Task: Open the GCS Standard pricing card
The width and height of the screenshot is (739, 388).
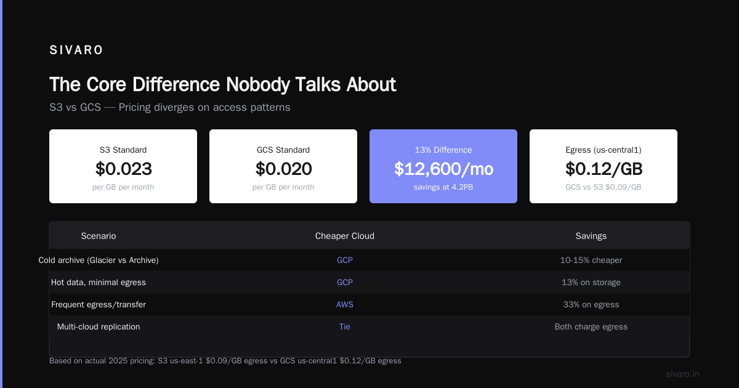Action: tap(283, 166)
